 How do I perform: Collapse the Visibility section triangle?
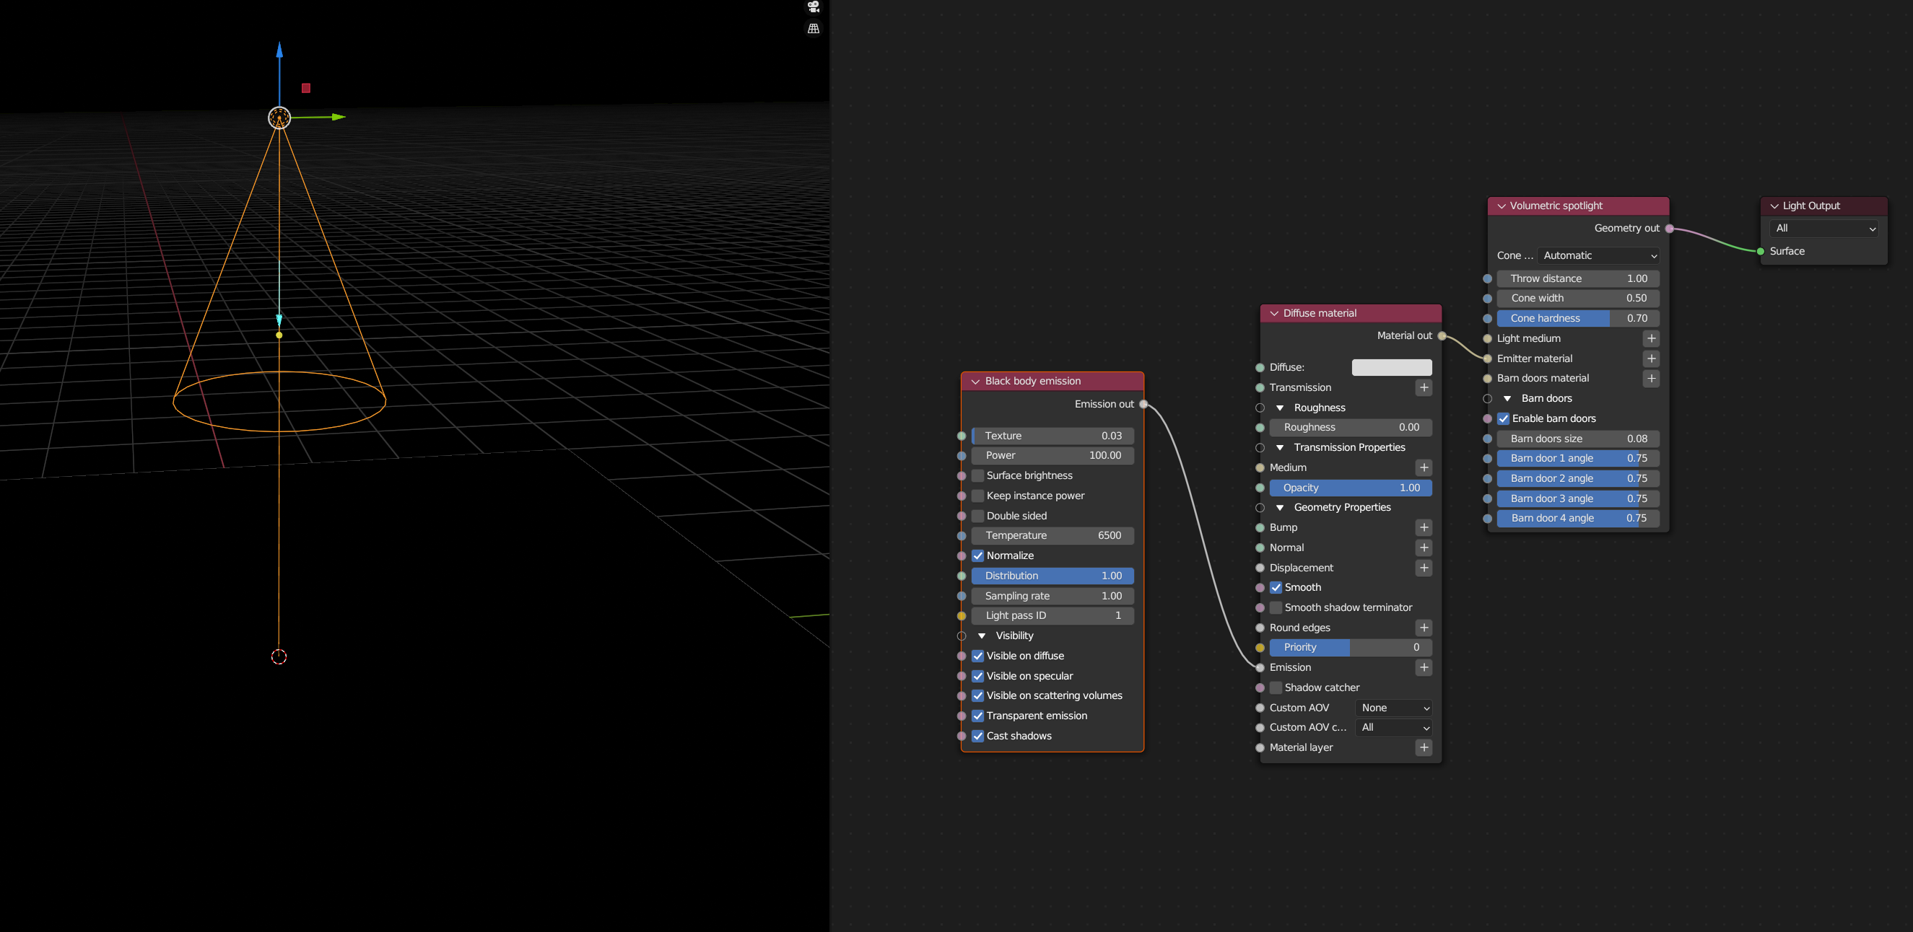[982, 636]
